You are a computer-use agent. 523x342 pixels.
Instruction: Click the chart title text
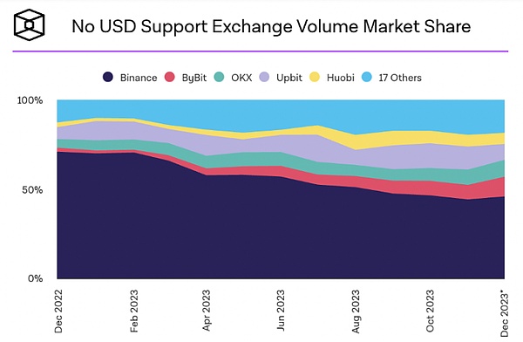[271, 26]
